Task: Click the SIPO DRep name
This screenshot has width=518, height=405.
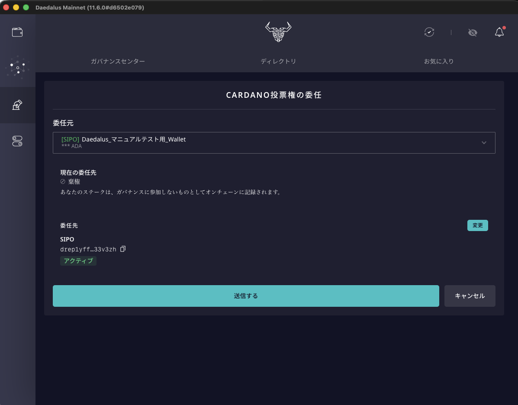Action: (x=67, y=239)
